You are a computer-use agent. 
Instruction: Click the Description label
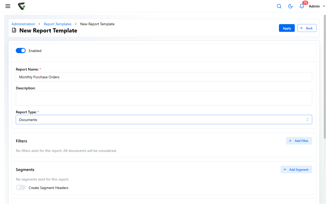click(26, 88)
